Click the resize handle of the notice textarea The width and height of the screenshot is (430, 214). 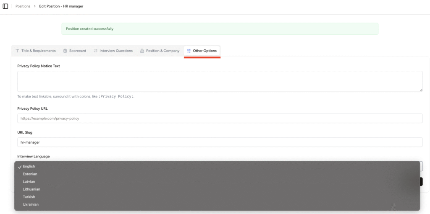[x=421, y=90]
